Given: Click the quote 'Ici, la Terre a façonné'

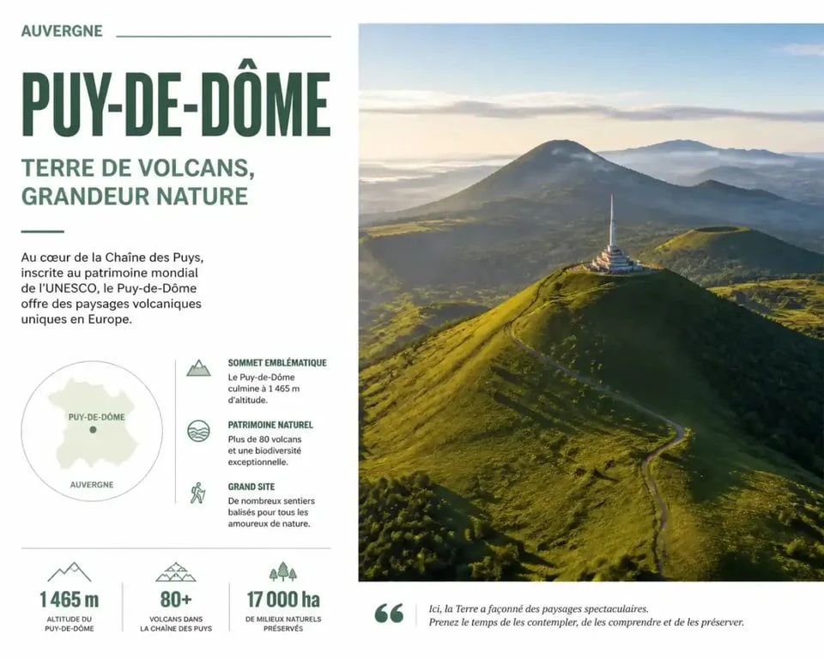Looking at the screenshot, I should pos(539,609).
